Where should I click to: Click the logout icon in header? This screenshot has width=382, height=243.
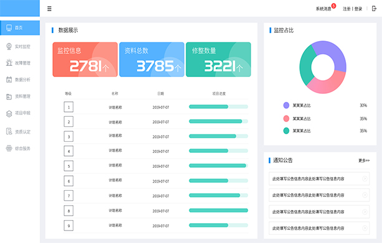point(374,9)
